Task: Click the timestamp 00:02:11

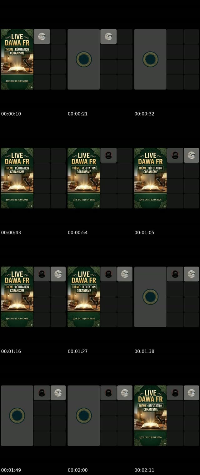Action: coord(144,470)
